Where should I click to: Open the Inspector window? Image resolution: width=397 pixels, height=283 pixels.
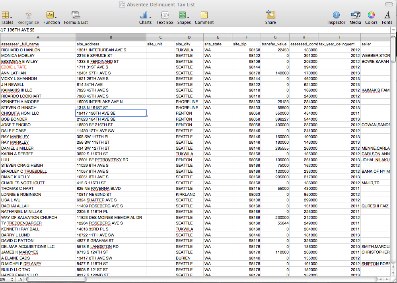coord(336,18)
